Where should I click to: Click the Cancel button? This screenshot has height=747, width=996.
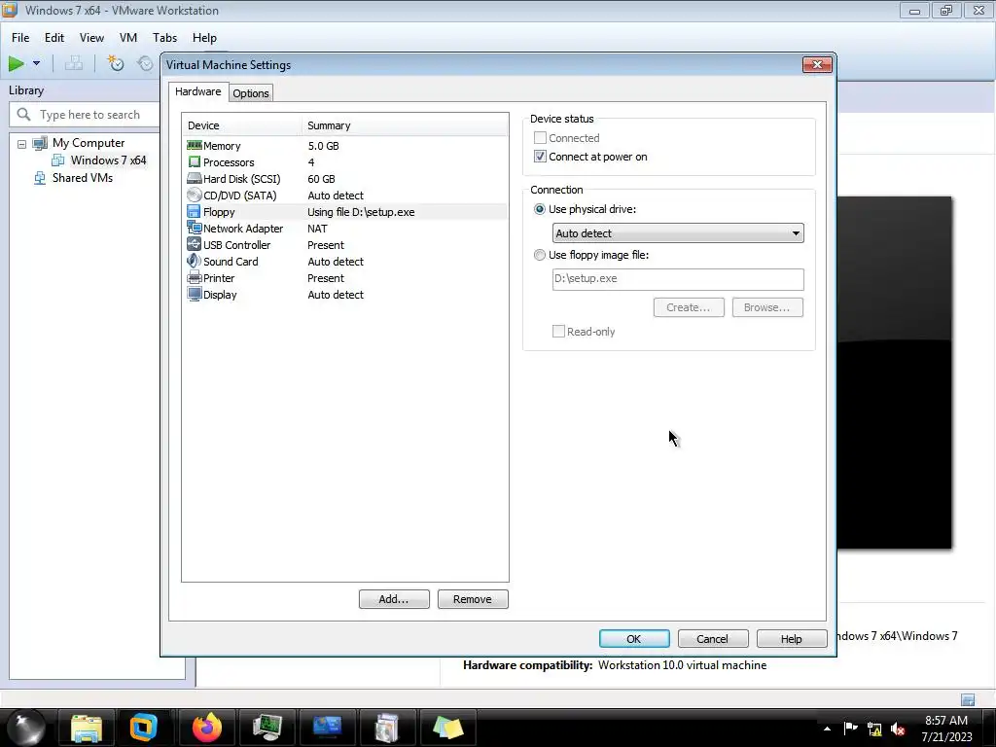click(713, 638)
